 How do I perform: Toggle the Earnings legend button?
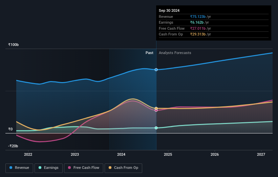tap(48, 168)
